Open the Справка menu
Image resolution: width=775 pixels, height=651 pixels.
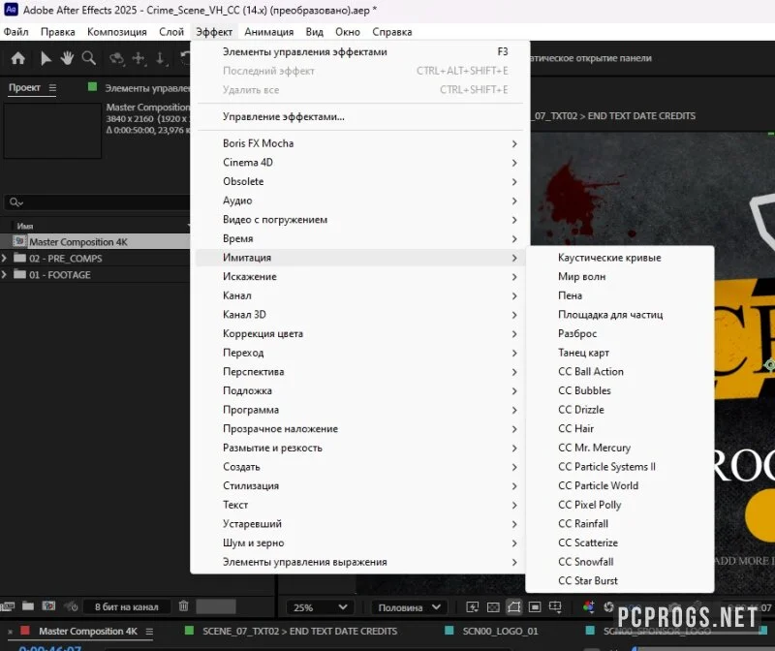(x=392, y=32)
